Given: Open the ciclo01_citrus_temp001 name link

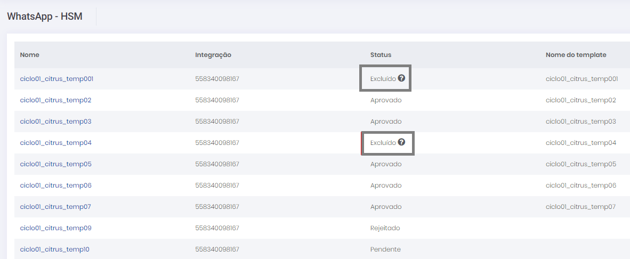Looking at the screenshot, I should [56, 79].
